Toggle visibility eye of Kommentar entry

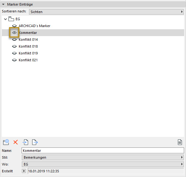(14, 33)
